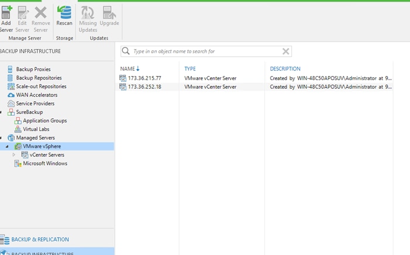Screen dimensions: 410x255
Task: Click the Backup & Replication pane icon
Action: pos(5,240)
